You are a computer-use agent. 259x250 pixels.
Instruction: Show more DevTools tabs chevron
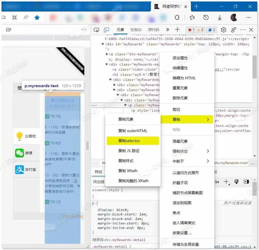point(167,30)
